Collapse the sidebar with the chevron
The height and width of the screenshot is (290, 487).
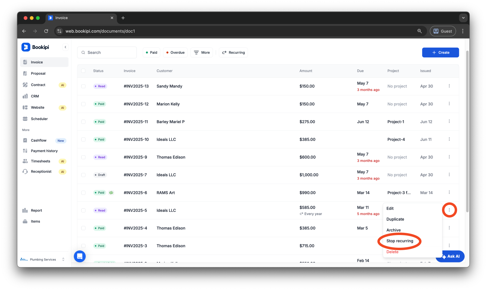coord(66,47)
